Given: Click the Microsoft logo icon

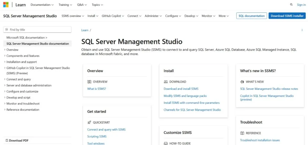Looking at the screenshot, I should coord(6,5).
